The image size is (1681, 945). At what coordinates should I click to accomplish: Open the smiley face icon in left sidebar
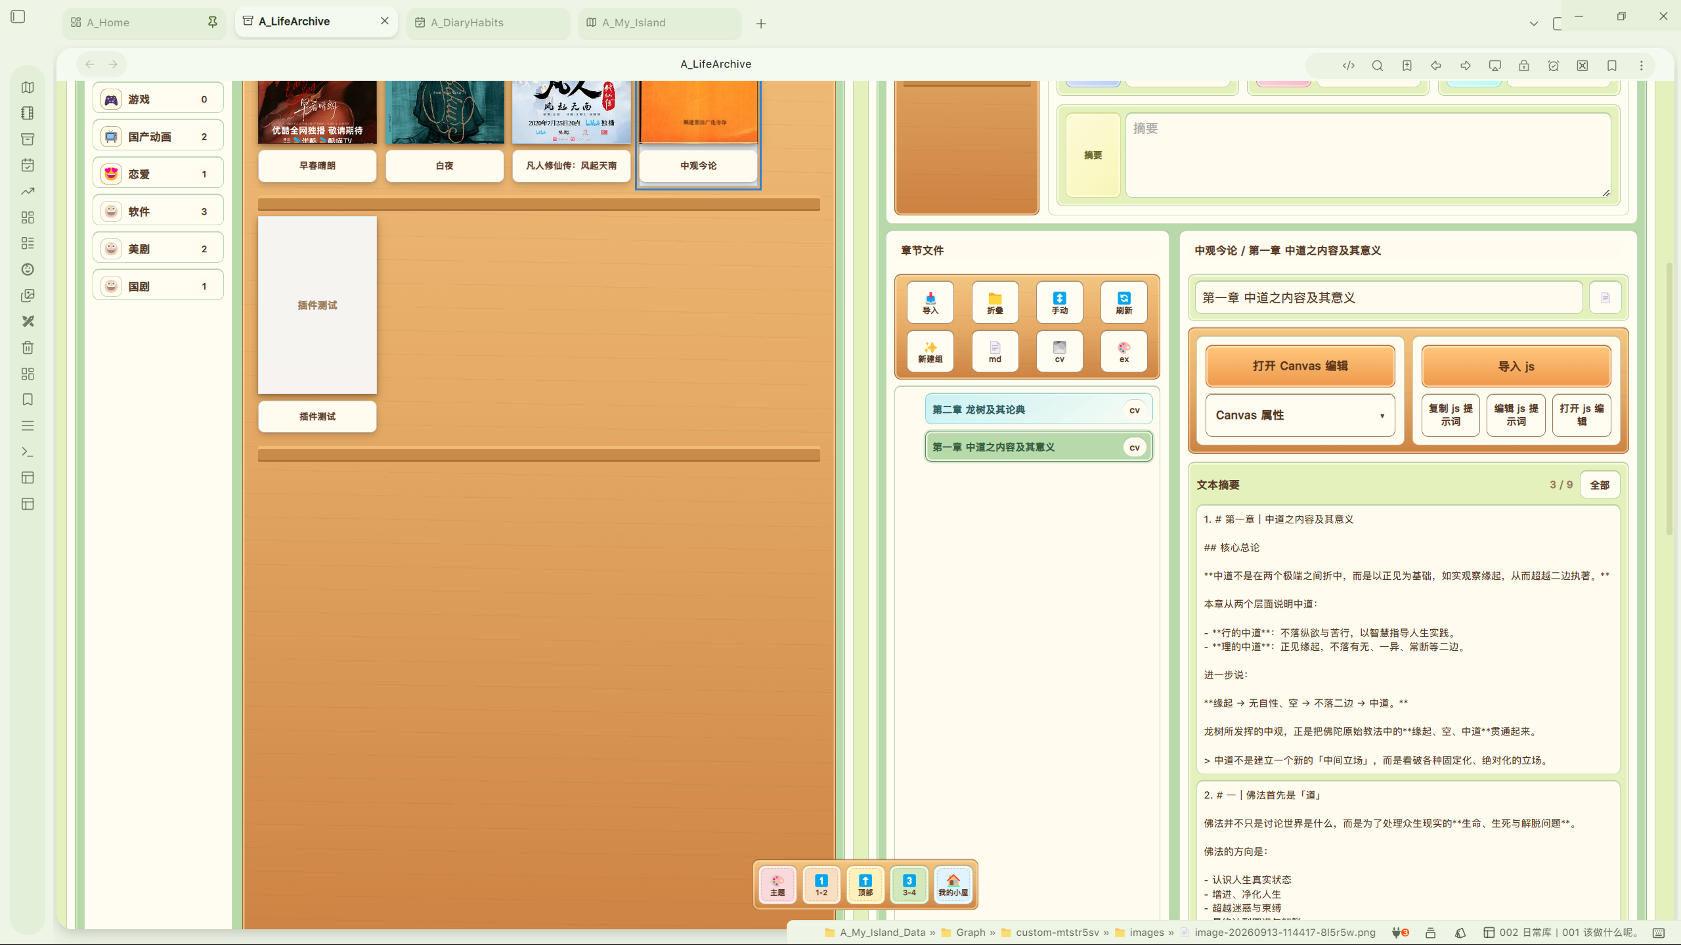[28, 269]
